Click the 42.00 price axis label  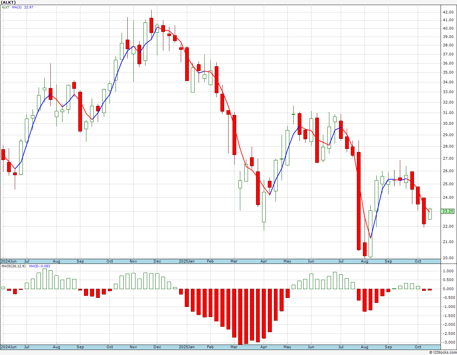tap(448, 12)
